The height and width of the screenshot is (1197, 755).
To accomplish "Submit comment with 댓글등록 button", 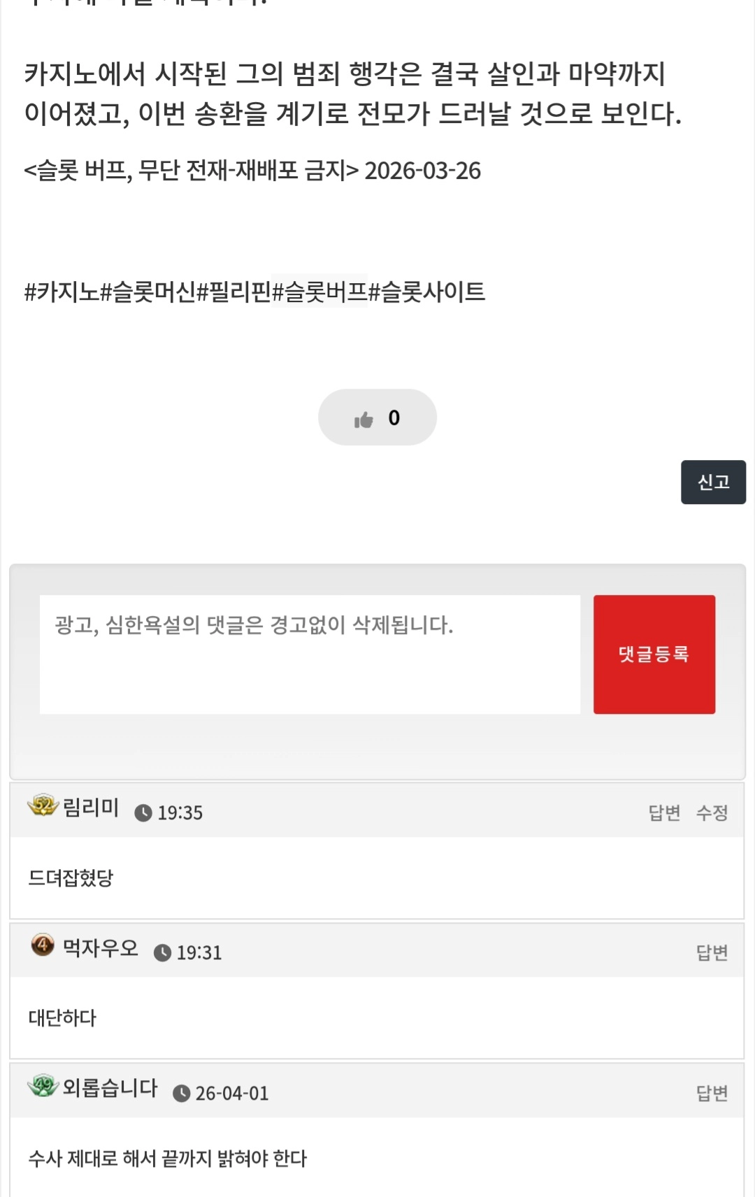I will (x=654, y=654).
